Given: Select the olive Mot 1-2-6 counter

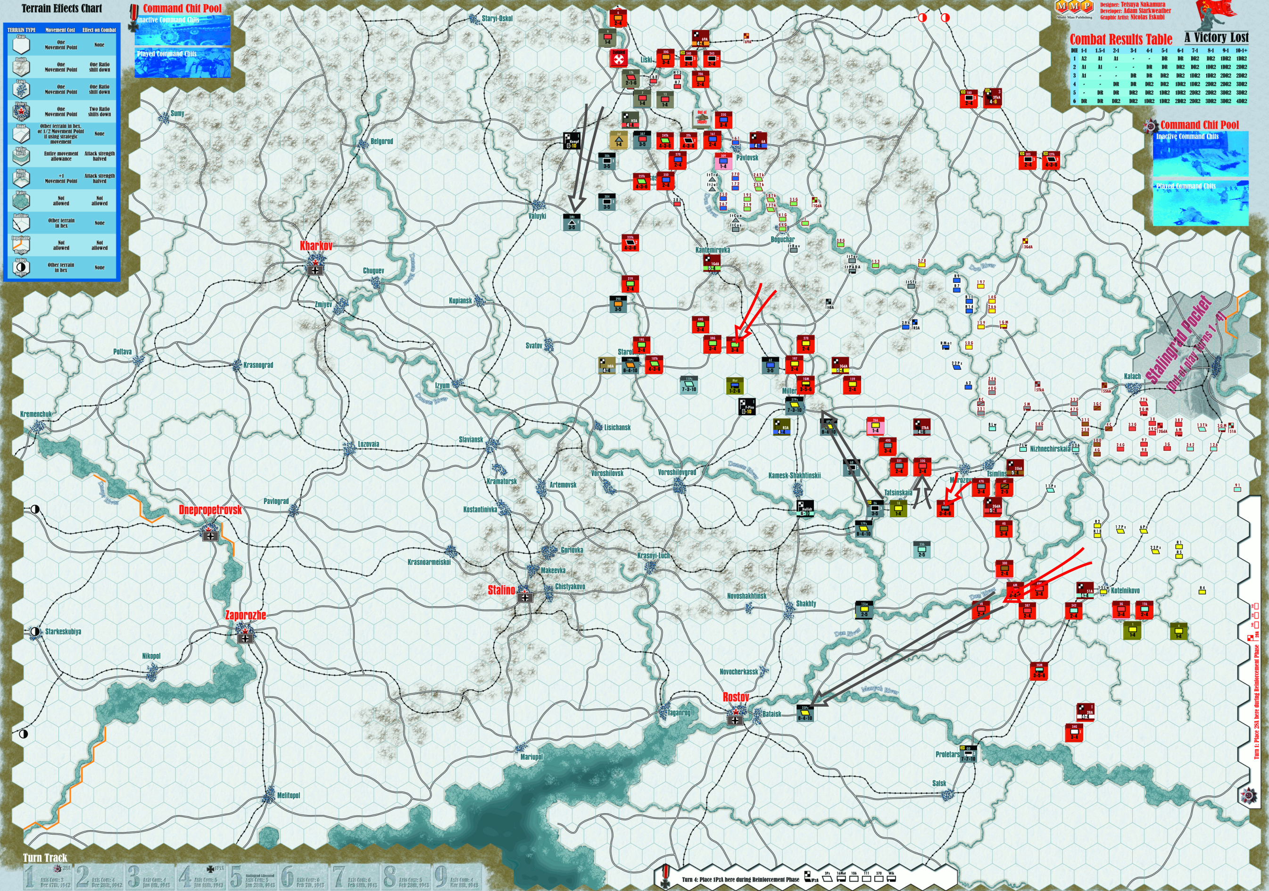Looking at the screenshot, I should point(735,386).
